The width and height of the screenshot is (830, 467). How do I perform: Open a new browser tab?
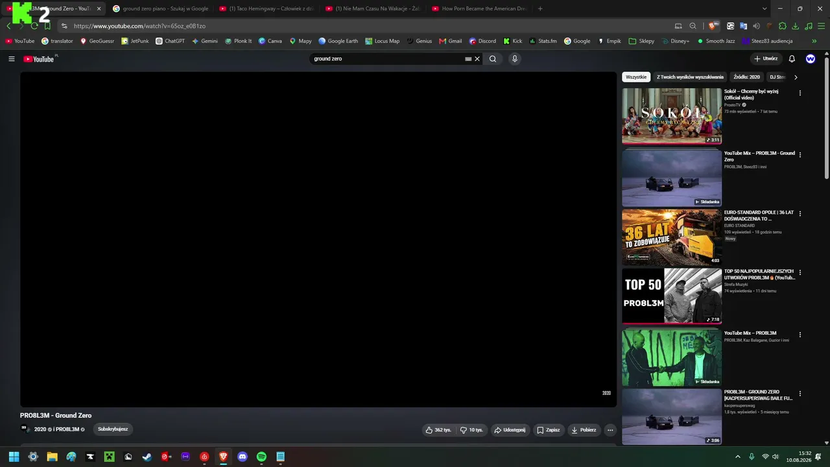pos(540,8)
